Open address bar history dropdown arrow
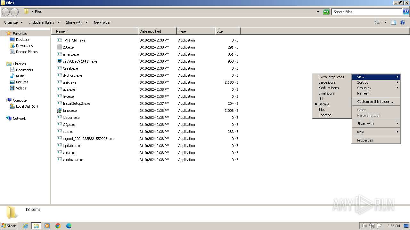410x230 pixels. coord(318,12)
